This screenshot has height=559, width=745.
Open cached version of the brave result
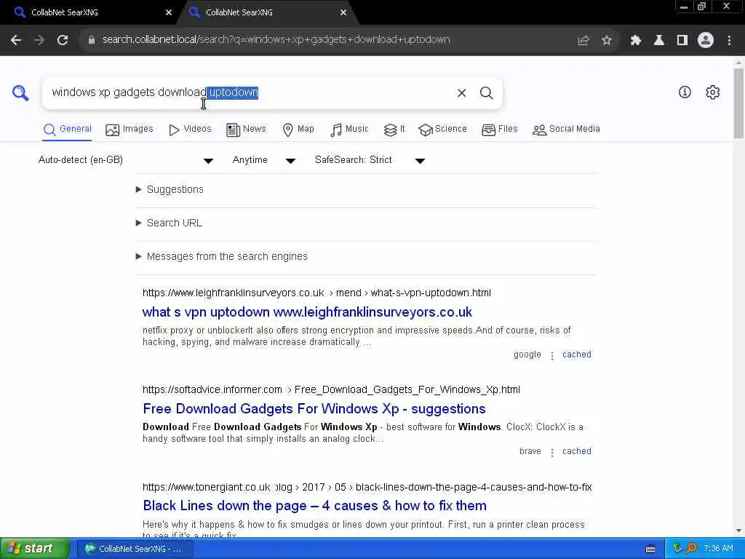577,451
